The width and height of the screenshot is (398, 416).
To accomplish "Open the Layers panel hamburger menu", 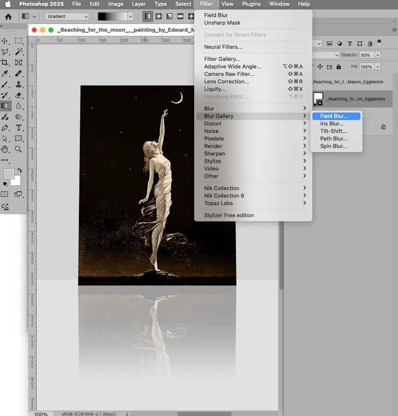I will (x=395, y=30).
